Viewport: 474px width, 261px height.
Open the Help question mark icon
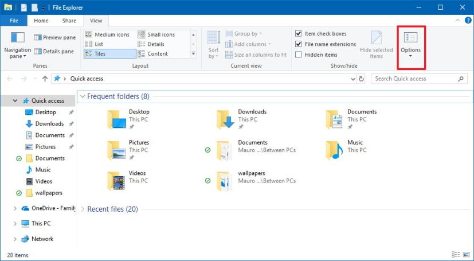click(467, 21)
